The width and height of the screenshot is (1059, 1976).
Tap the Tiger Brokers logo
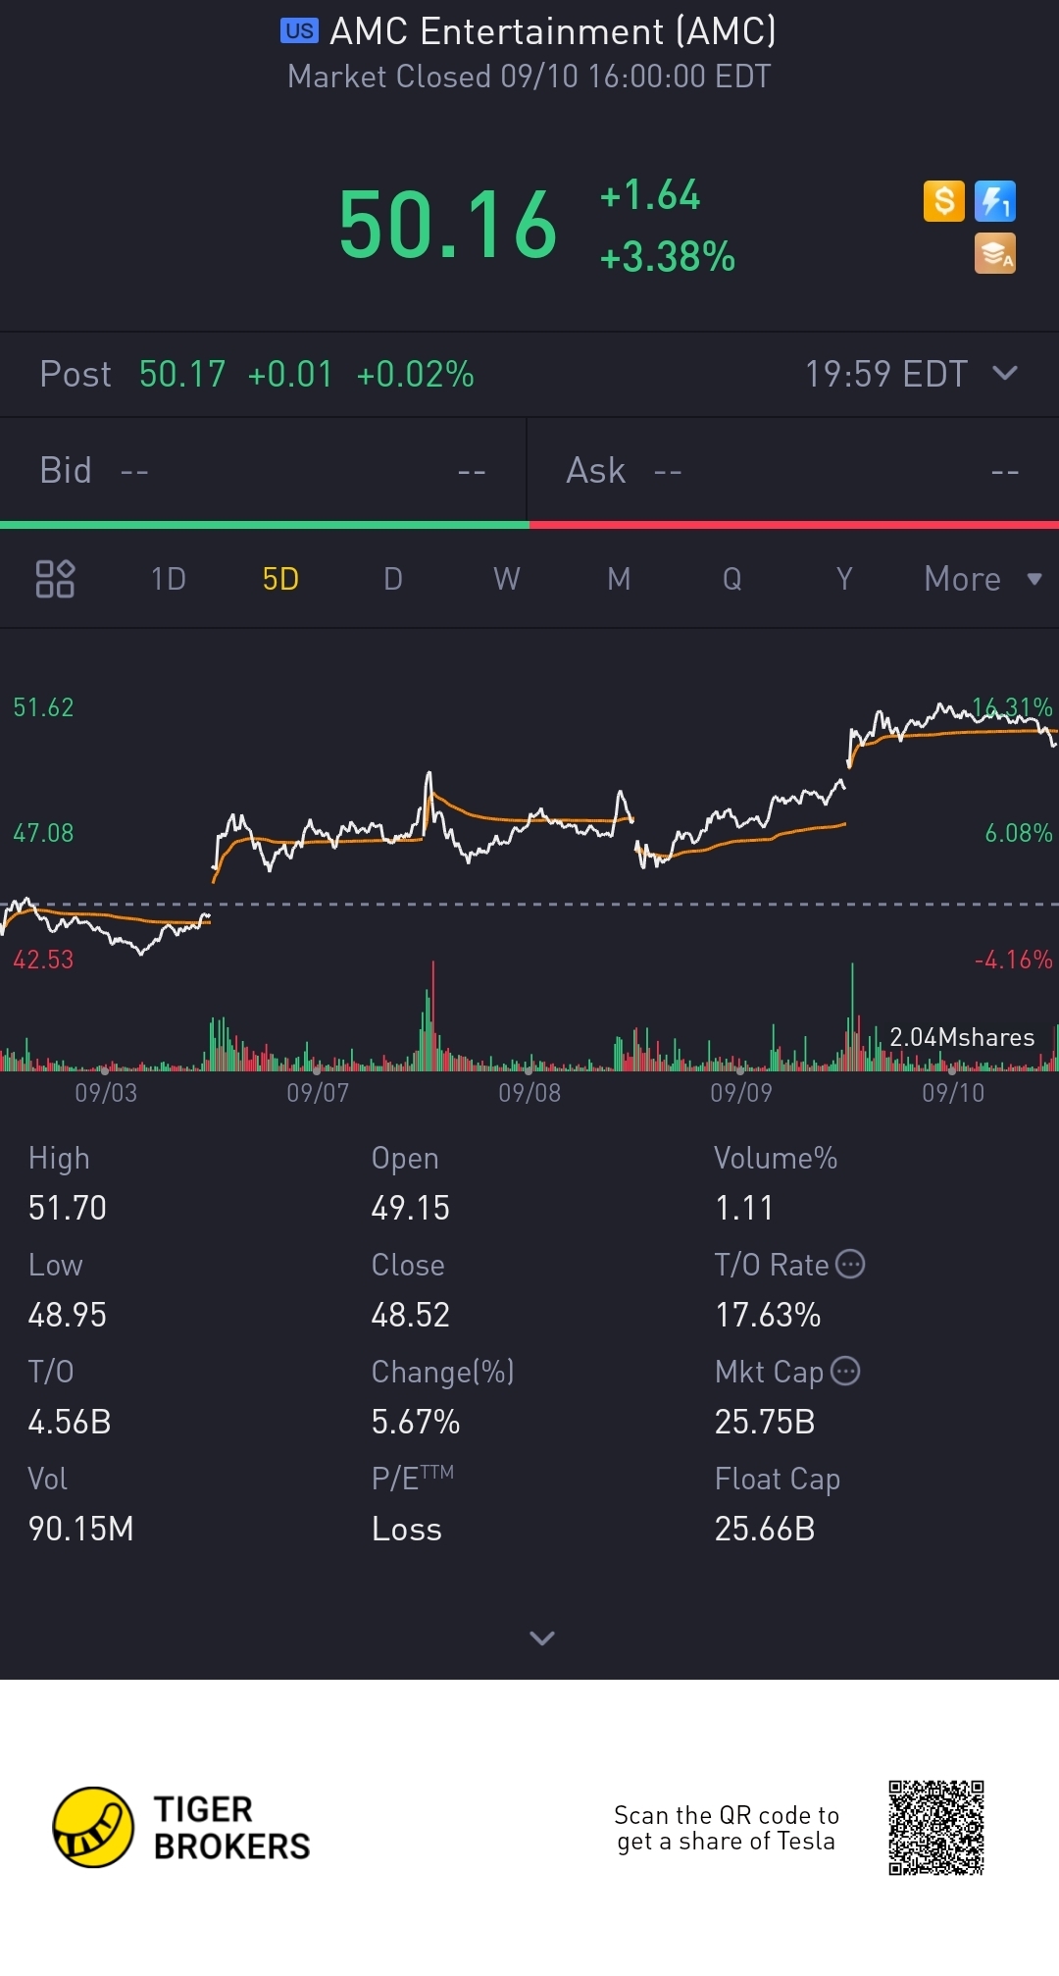[x=181, y=1827]
